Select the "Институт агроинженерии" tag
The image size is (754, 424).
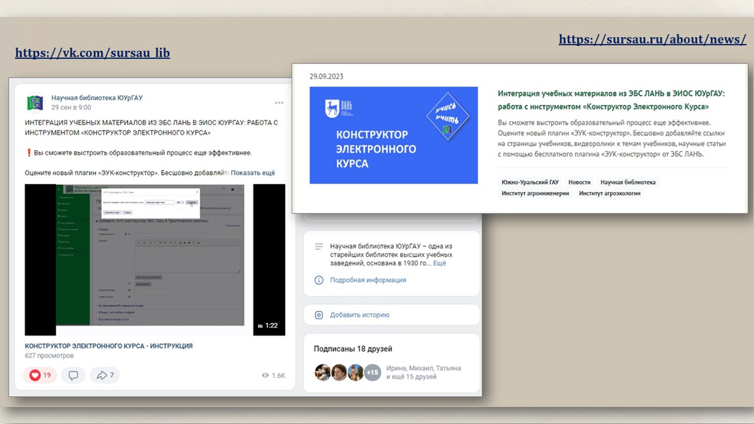(535, 193)
